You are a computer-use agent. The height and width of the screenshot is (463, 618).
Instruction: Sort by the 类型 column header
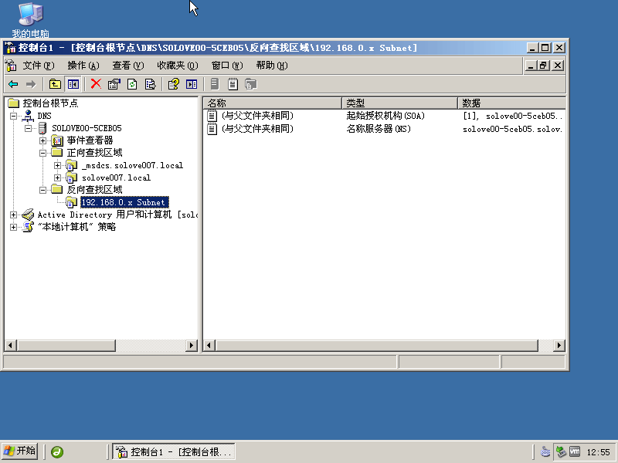coord(399,103)
